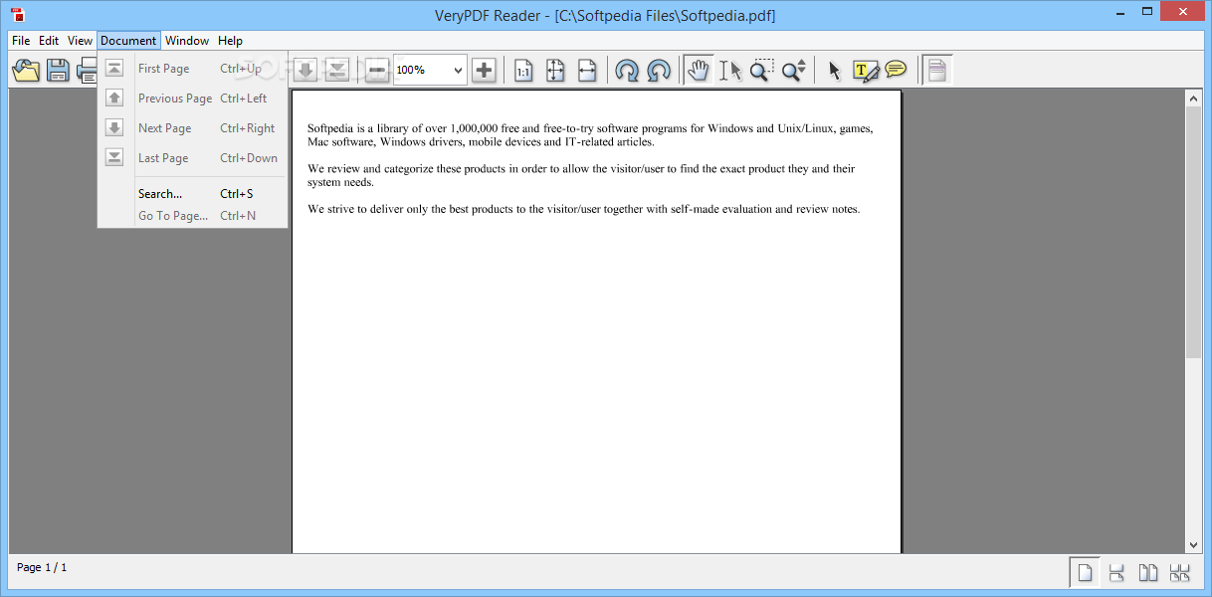Toggle the page panel icon at toolbar end
Image resolution: width=1212 pixels, height=597 pixels.
pos(936,70)
